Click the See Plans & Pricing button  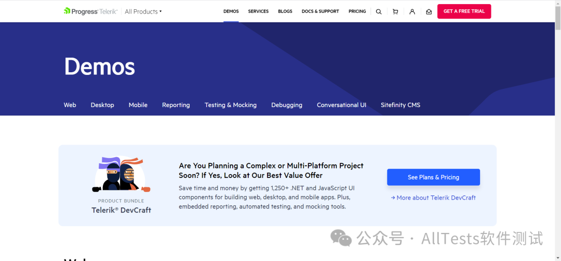coord(433,177)
